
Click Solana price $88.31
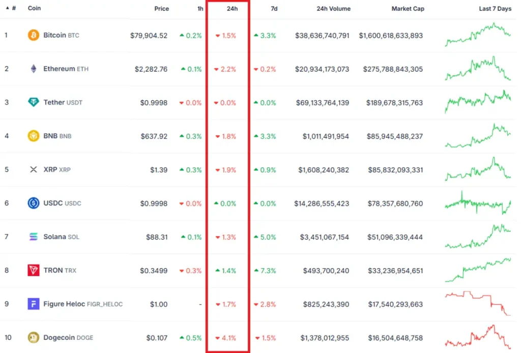tap(157, 237)
